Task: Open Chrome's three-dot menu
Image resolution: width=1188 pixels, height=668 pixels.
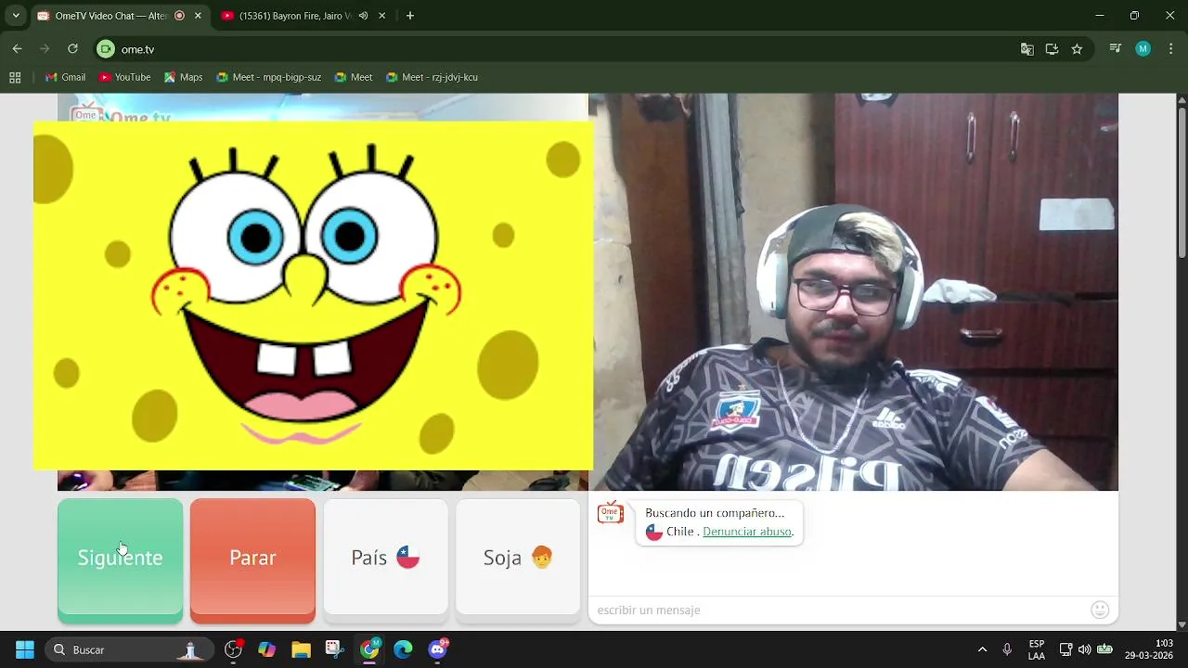Action: (x=1170, y=49)
